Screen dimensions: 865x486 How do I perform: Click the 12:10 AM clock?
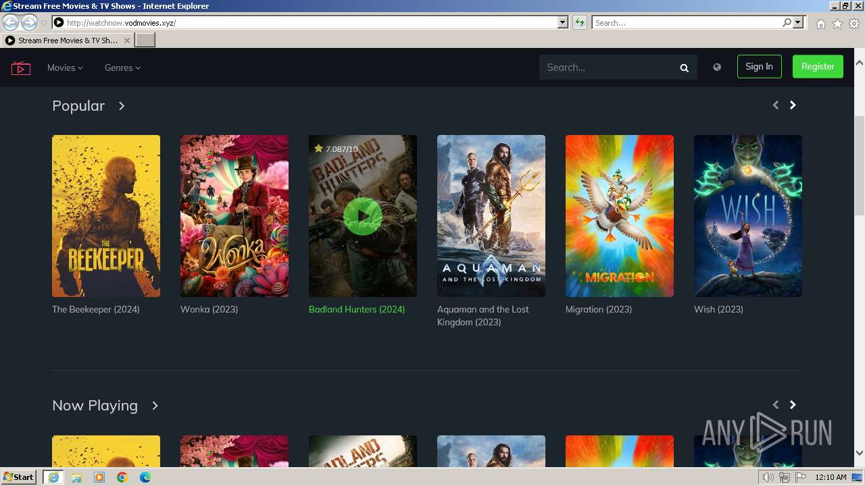coord(831,477)
